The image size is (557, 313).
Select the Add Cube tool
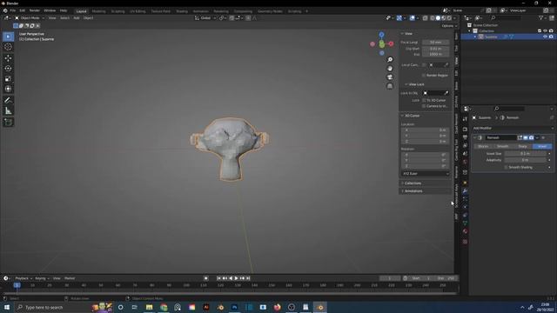click(x=8, y=123)
